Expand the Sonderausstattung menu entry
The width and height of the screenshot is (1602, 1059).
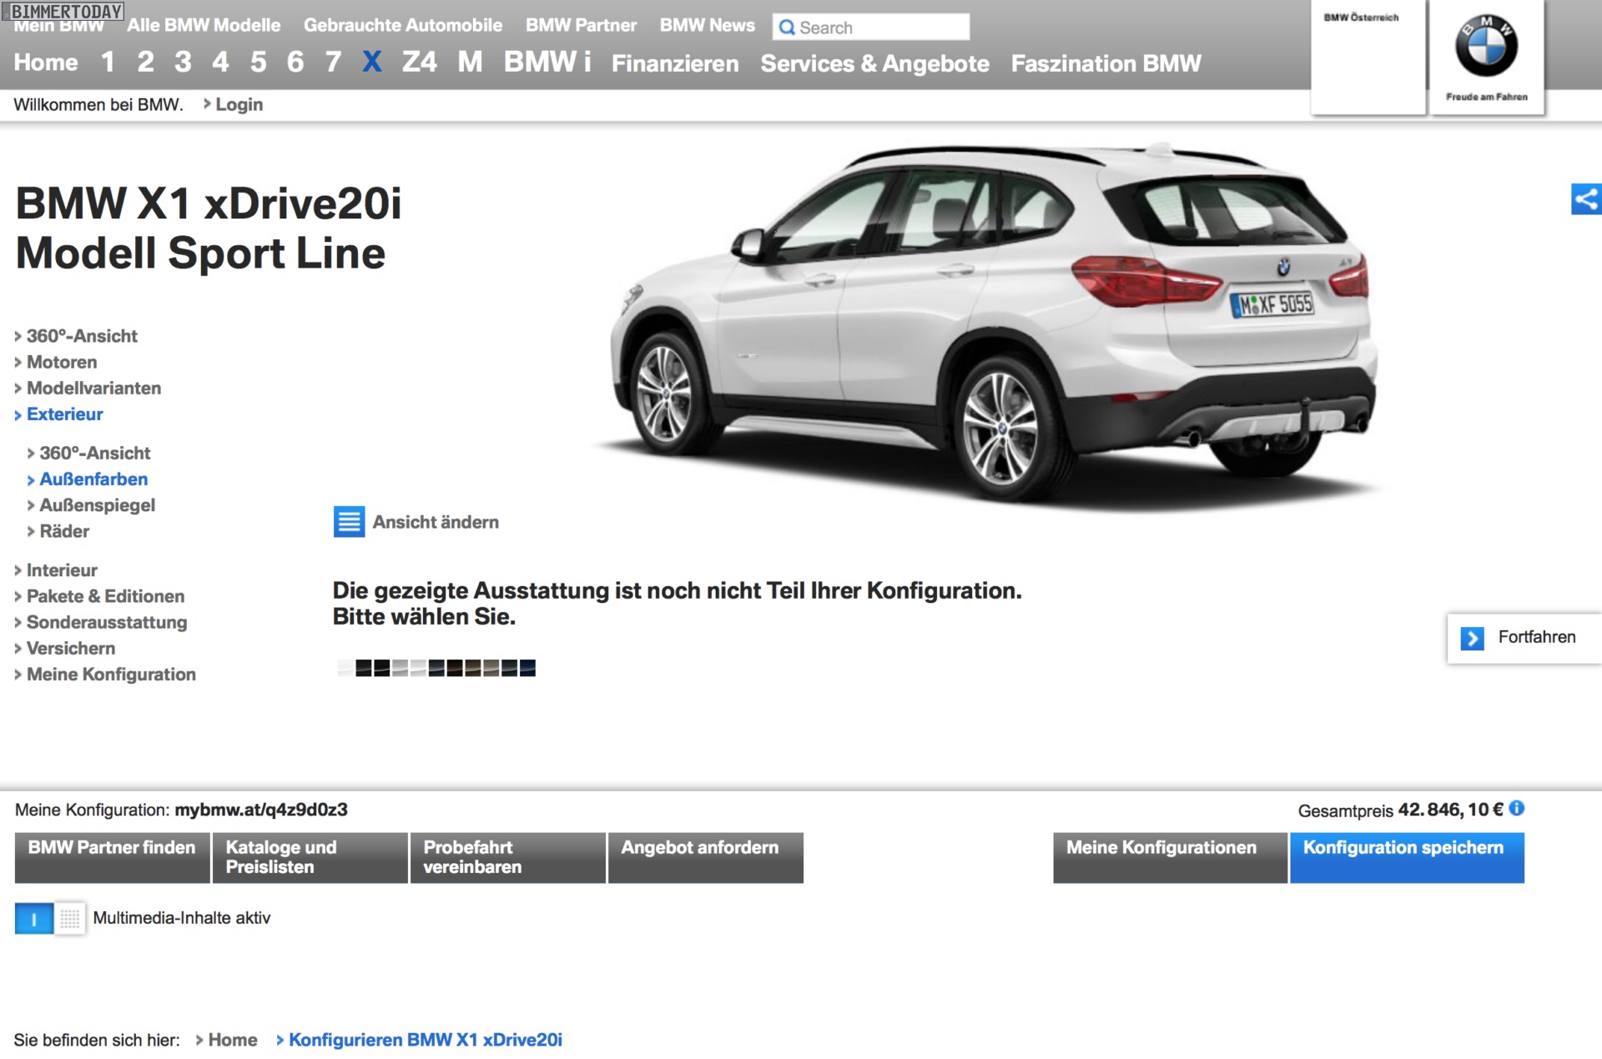107,622
